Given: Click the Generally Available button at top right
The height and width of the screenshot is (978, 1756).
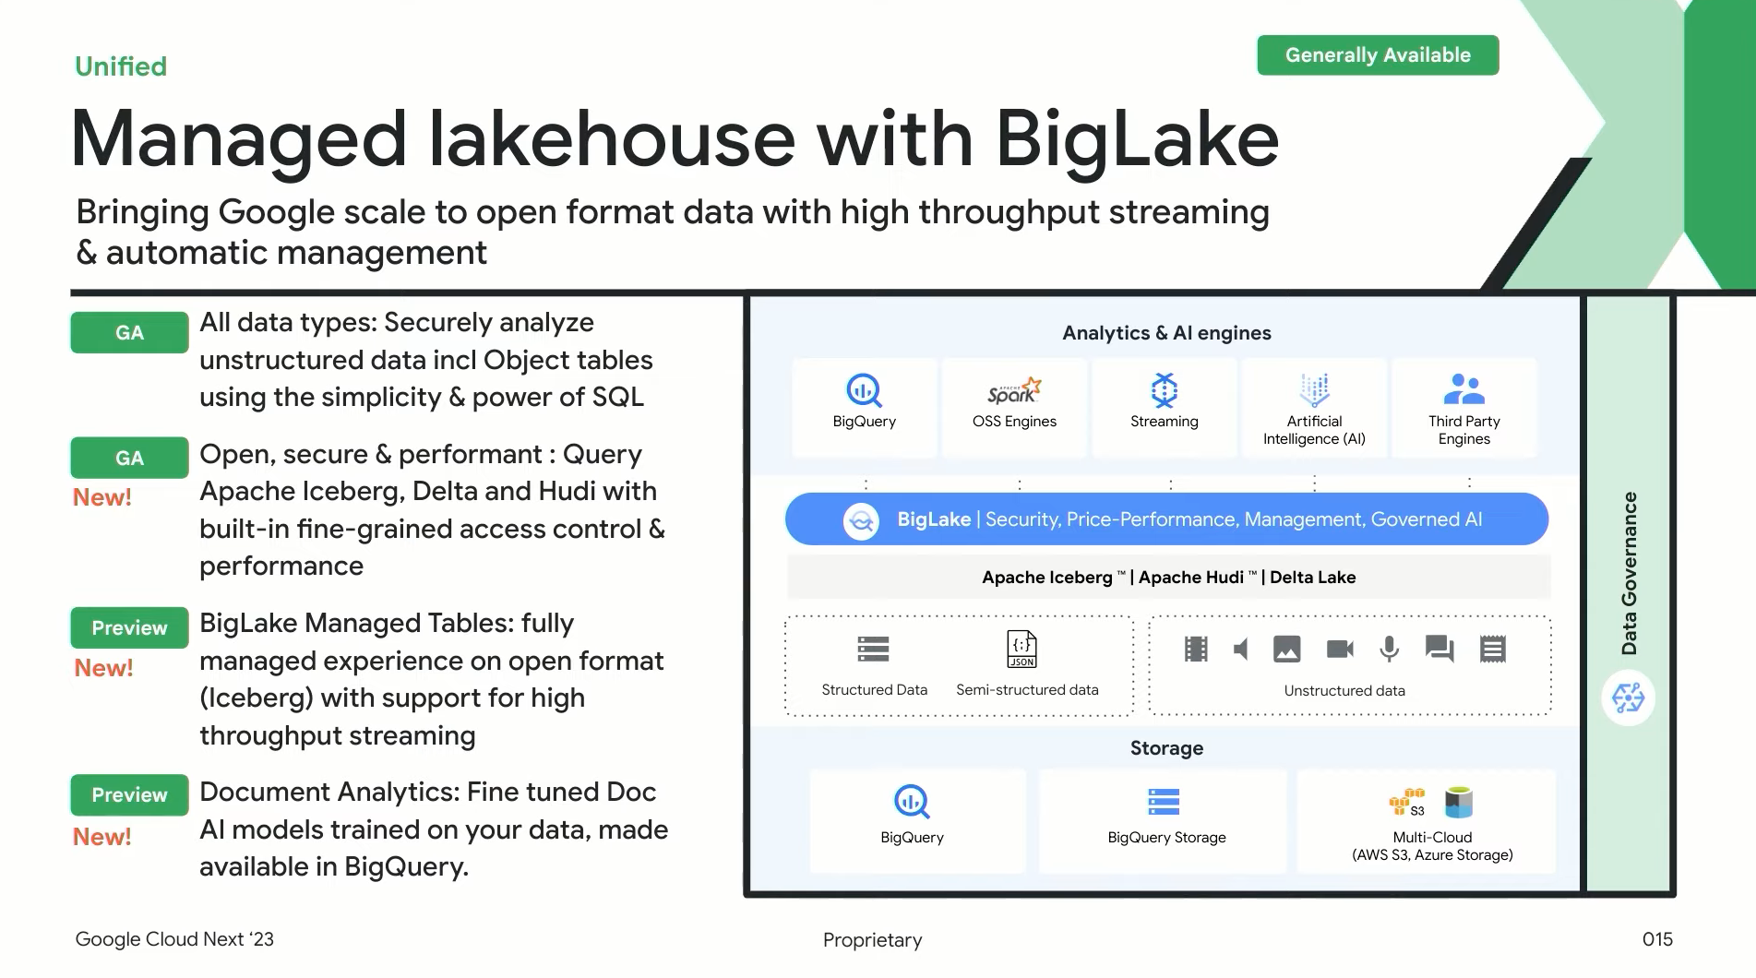Looking at the screenshot, I should point(1376,54).
